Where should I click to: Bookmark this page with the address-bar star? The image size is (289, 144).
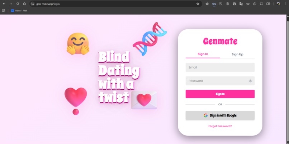pyautogui.click(x=198, y=4)
